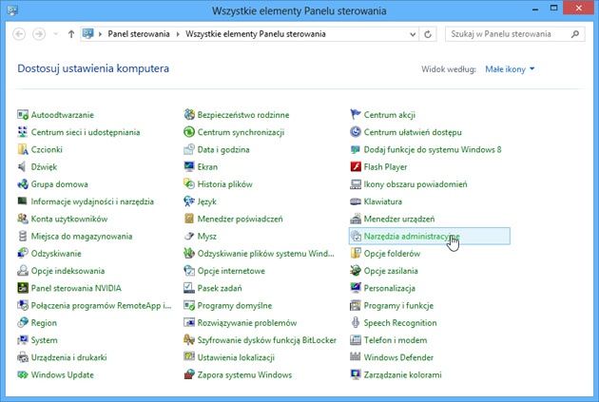Open the Małe ikony view dropdown
Viewport: 599px width, 402px height.
click(x=510, y=69)
